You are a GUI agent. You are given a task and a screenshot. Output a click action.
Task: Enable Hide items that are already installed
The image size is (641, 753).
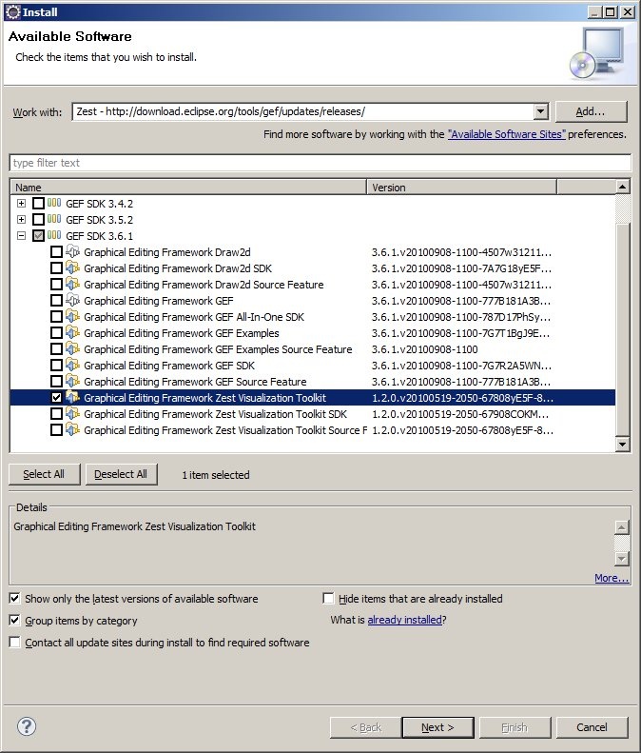click(329, 599)
